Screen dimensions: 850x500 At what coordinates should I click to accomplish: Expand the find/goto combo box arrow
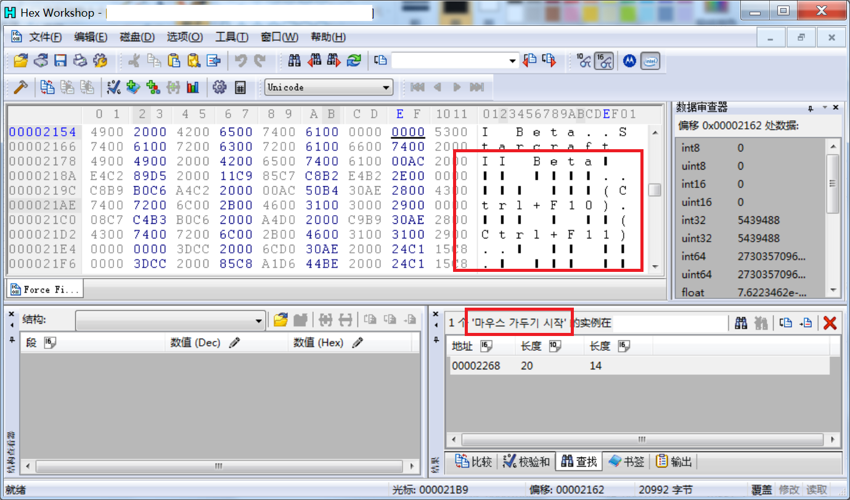coord(513,60)
